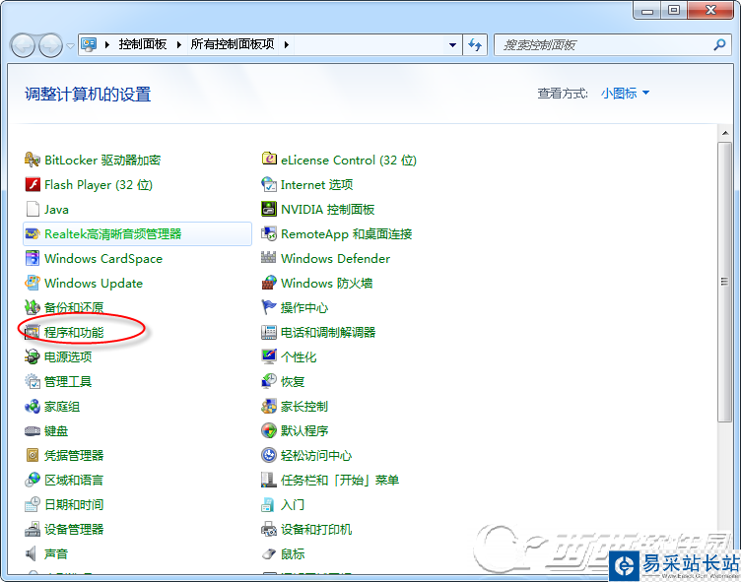Click the search magnifier icon
This screenshot has height=582, width=741.
point(719,44)
